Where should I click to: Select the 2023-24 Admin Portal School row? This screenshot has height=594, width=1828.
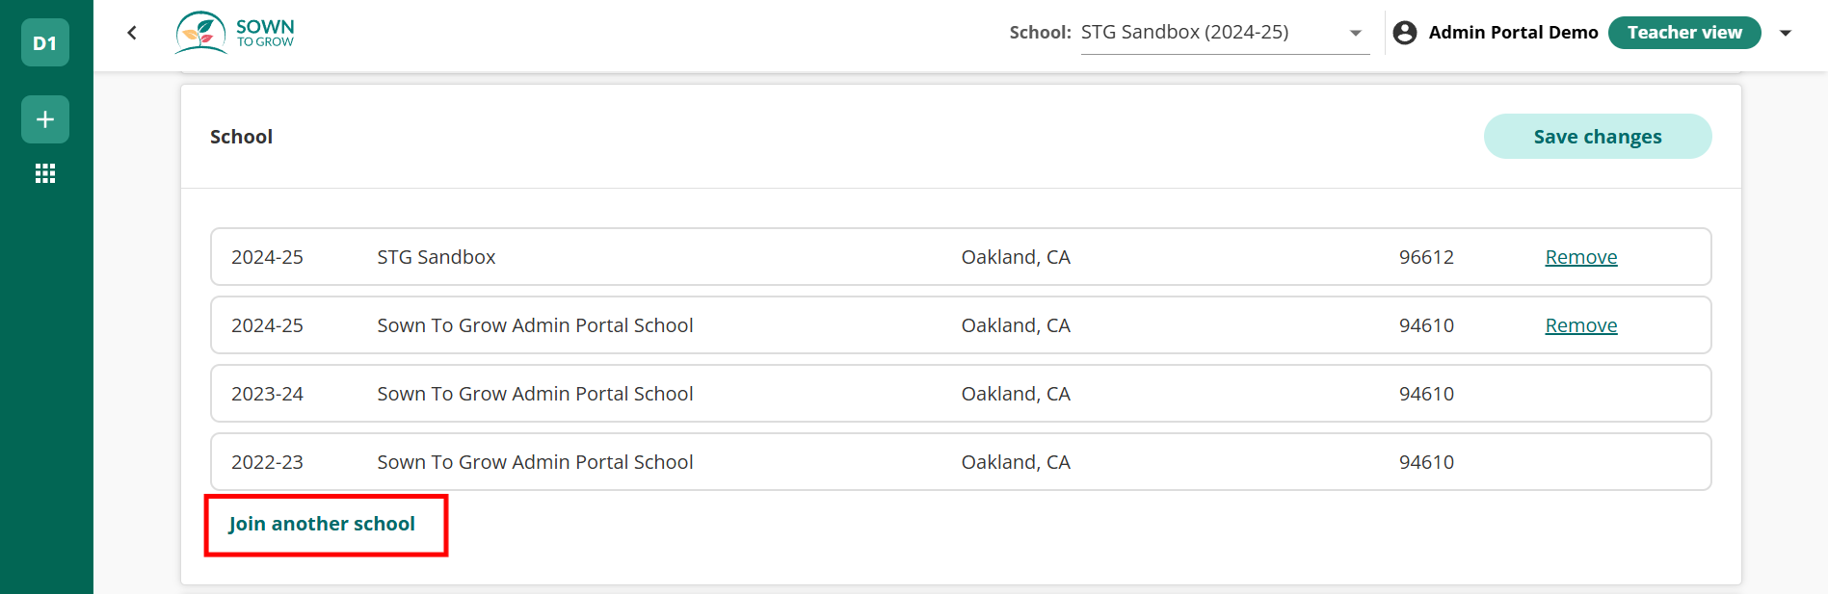tap(961, 394)
